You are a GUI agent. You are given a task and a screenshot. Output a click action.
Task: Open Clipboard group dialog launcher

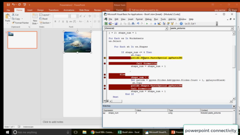coord(29,27)
